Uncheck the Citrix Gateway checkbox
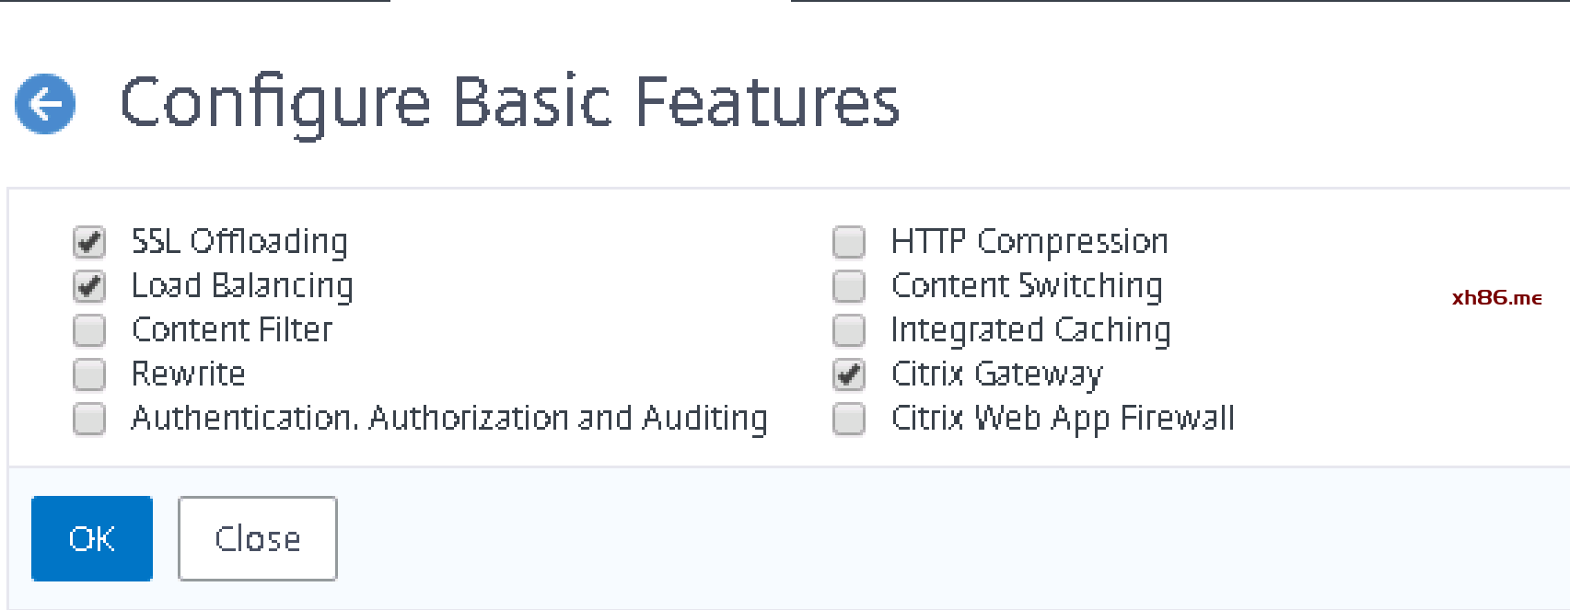 849,374
